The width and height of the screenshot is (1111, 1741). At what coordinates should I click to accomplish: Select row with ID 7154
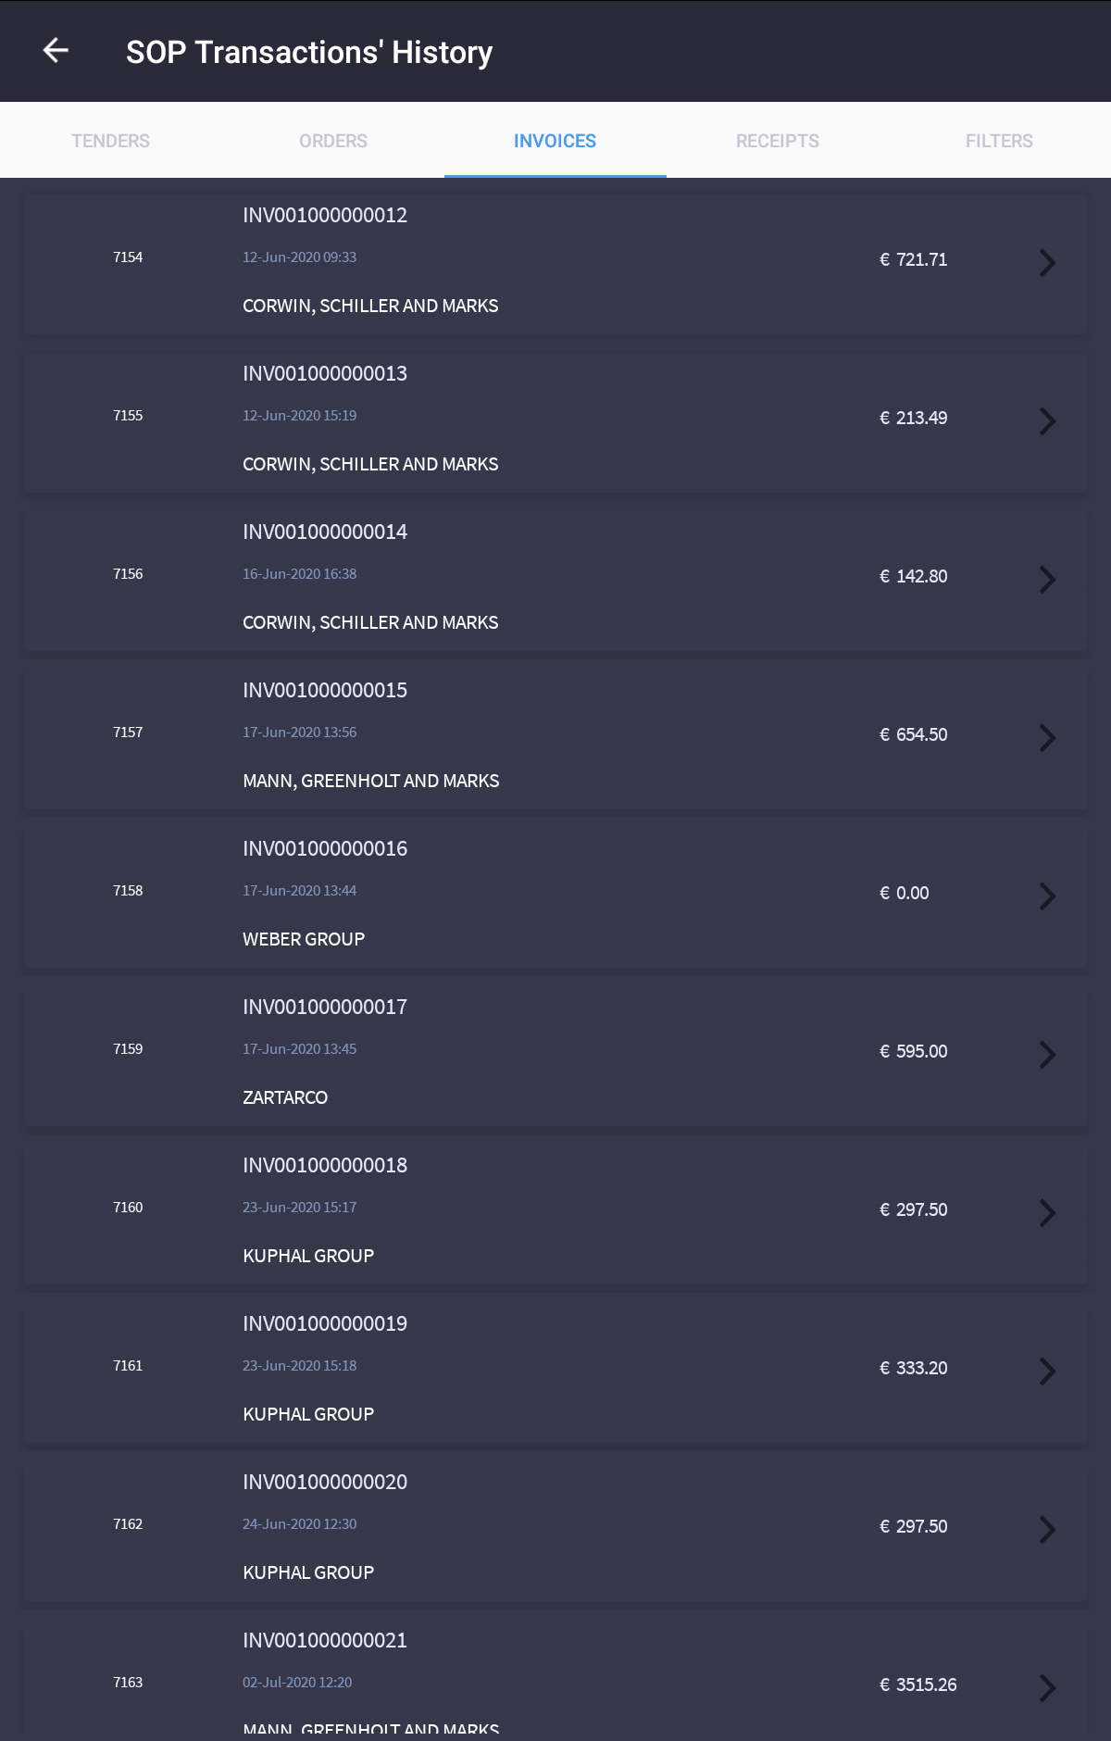128,257
